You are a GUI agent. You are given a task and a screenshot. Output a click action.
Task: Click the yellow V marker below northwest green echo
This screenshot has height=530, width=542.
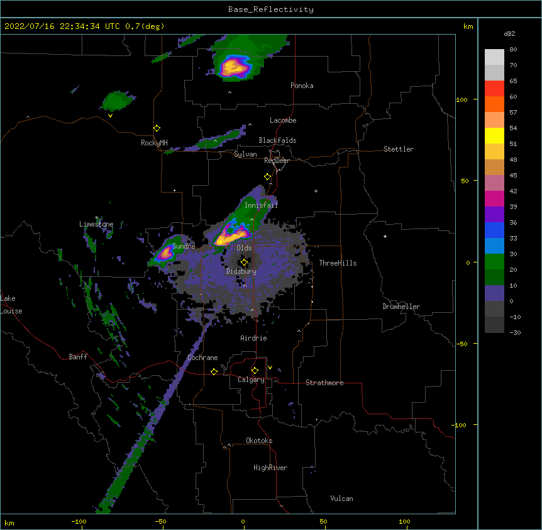point(110,116)
